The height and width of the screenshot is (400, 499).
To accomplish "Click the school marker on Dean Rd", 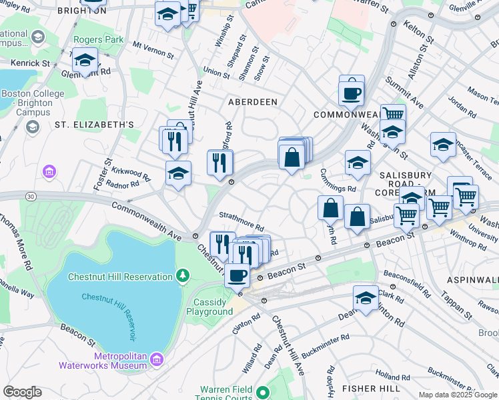I will pos(366,299).
